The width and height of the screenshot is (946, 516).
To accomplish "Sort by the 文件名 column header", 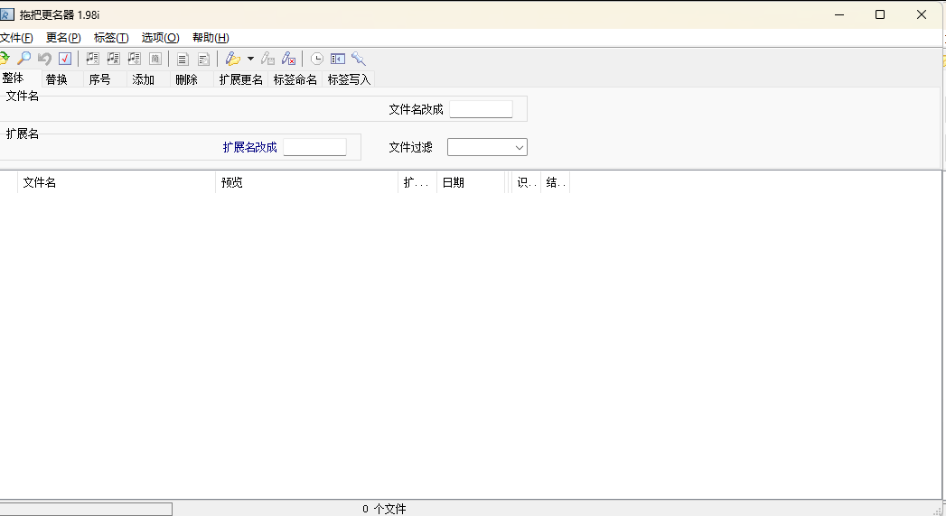I will coord(117,182).
